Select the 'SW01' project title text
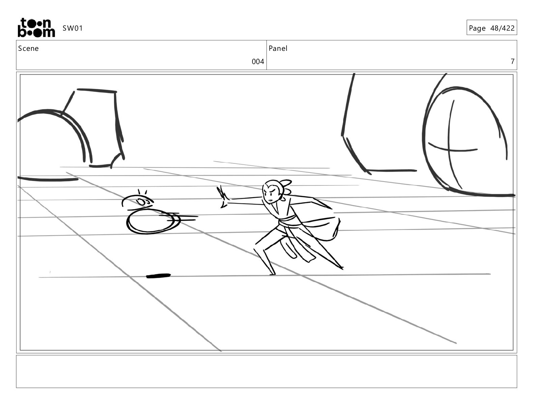The height and width of the screenshot is (412, 534). pyautogui.click(x=72, y=28)
